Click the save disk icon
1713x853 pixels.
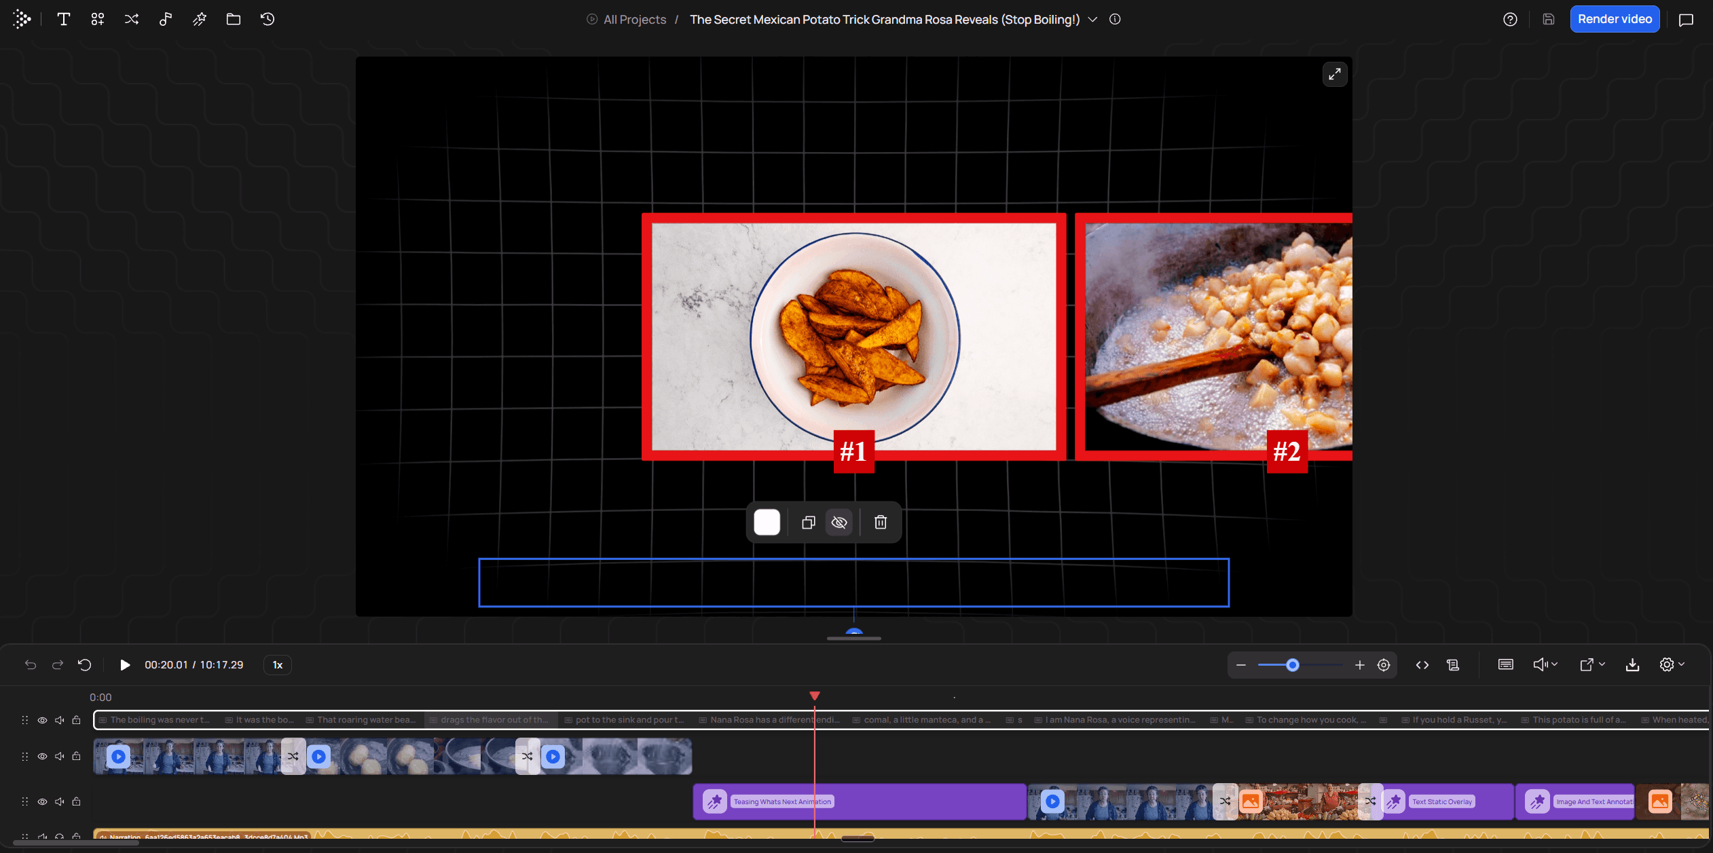[x=1548, y=19]
